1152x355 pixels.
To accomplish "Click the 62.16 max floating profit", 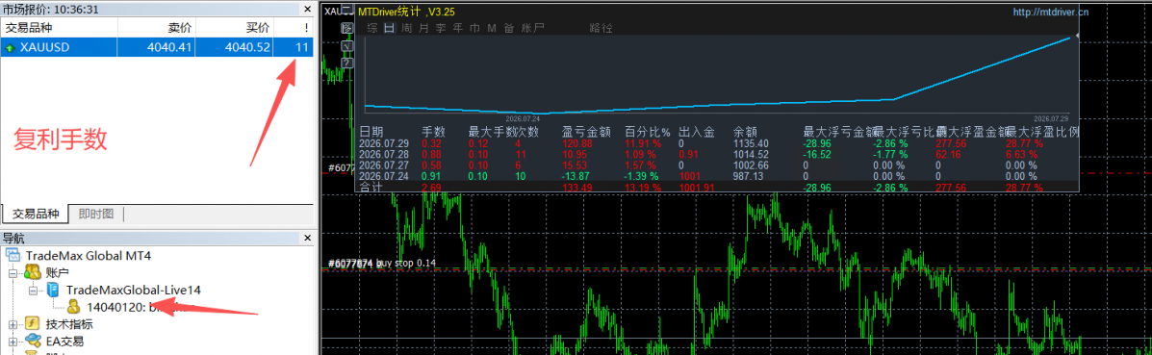I will (949, 154).
